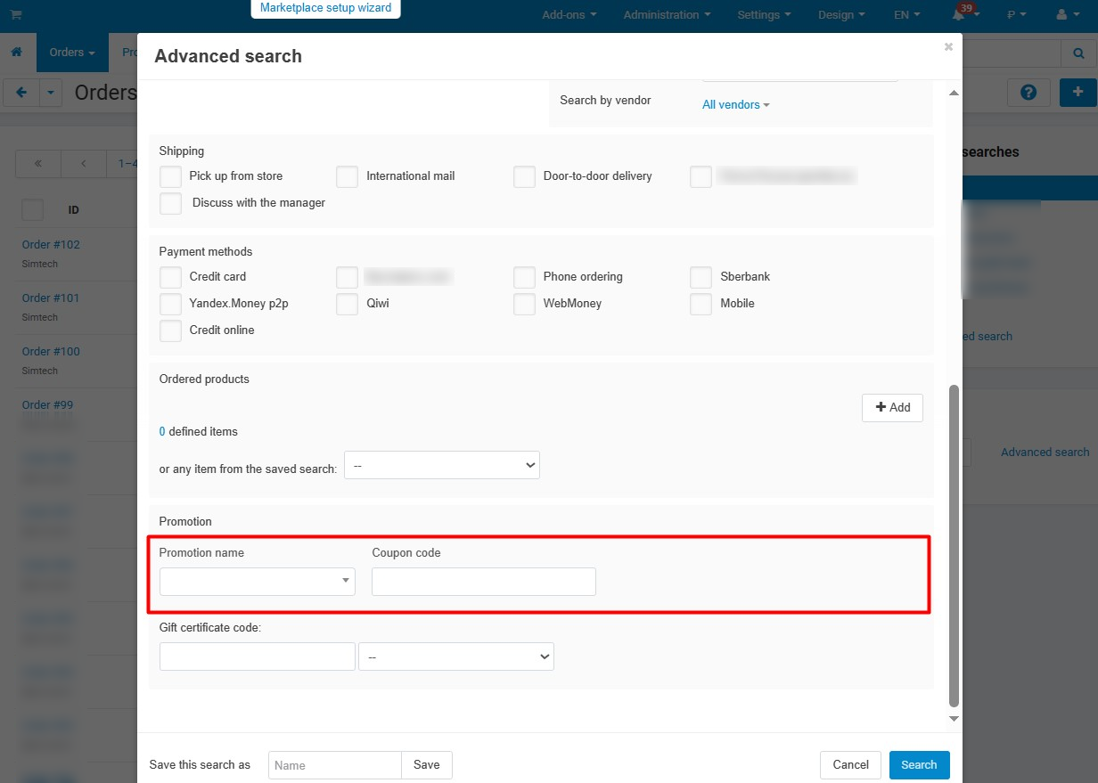Screen dimensions: 1098x783
Task: Enable the Door-to-door delivery checkbox
Action: [524, 176]
